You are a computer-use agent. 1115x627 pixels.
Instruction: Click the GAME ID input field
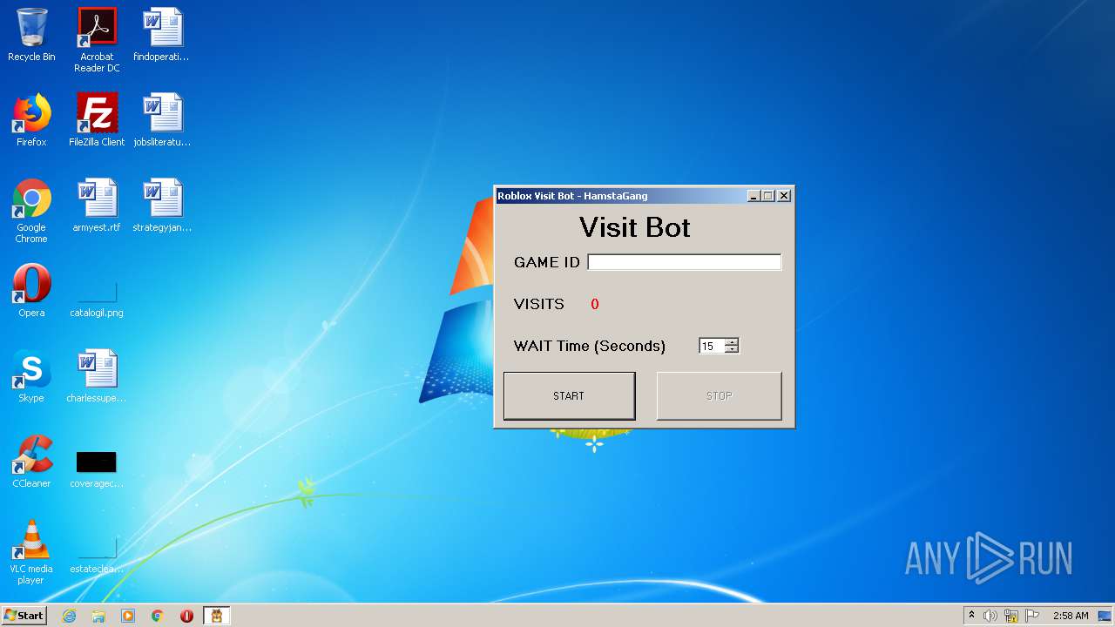click(685, 262)
